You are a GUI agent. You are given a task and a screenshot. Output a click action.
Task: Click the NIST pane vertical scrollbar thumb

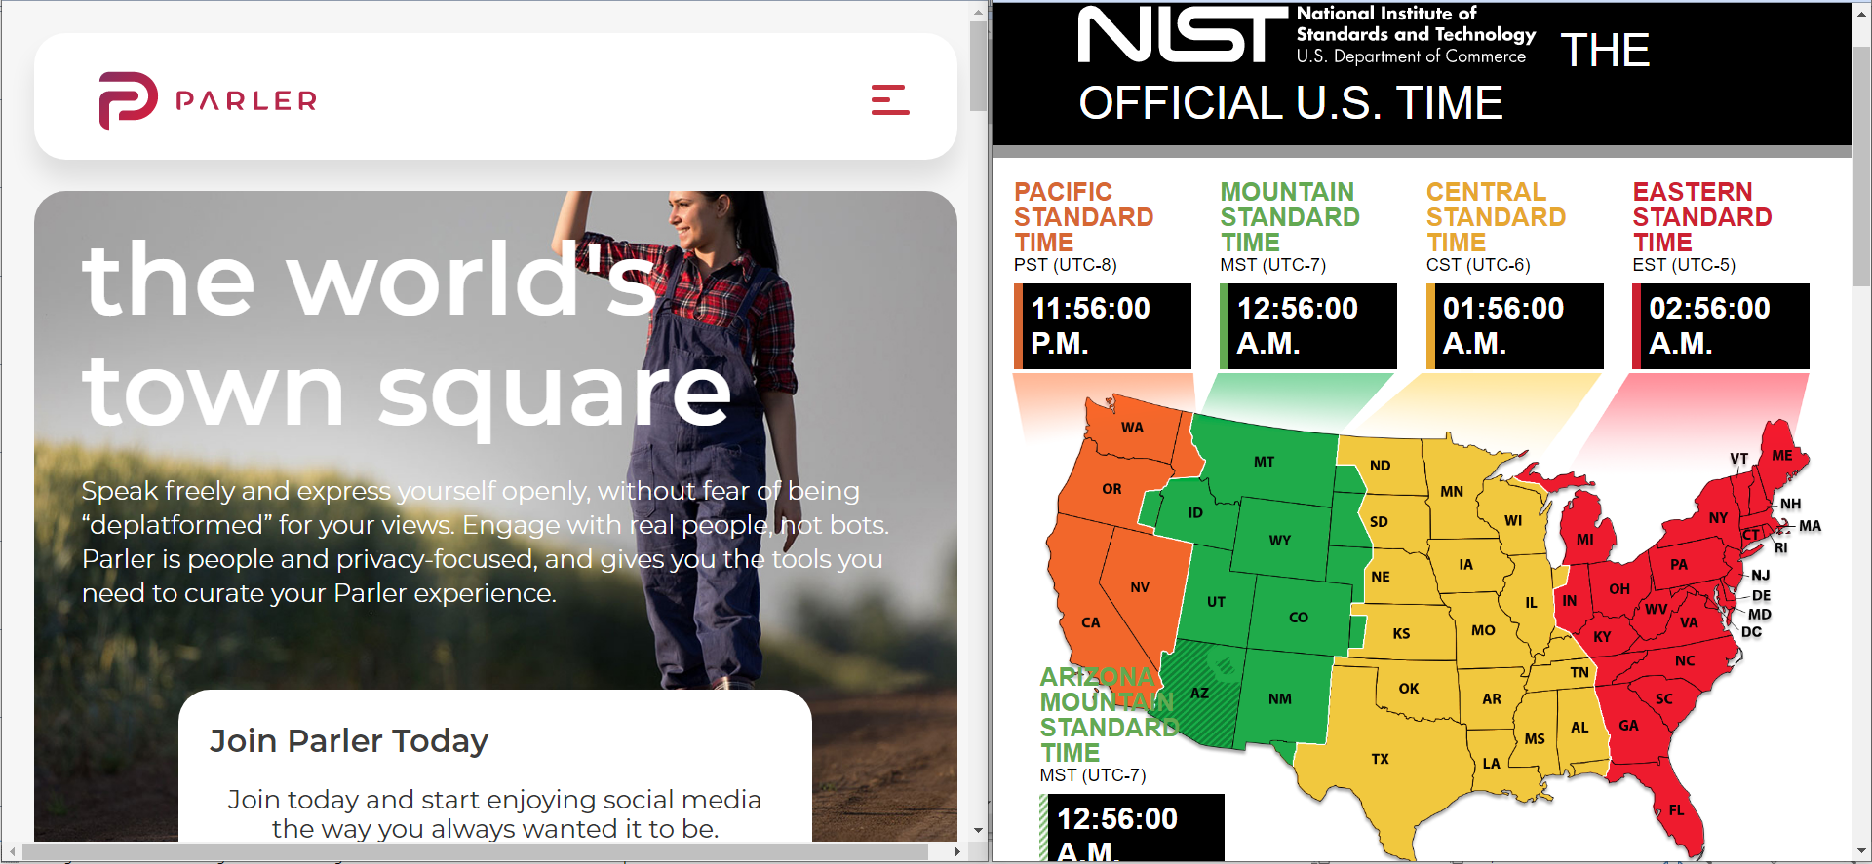(x=1861, y=166)
